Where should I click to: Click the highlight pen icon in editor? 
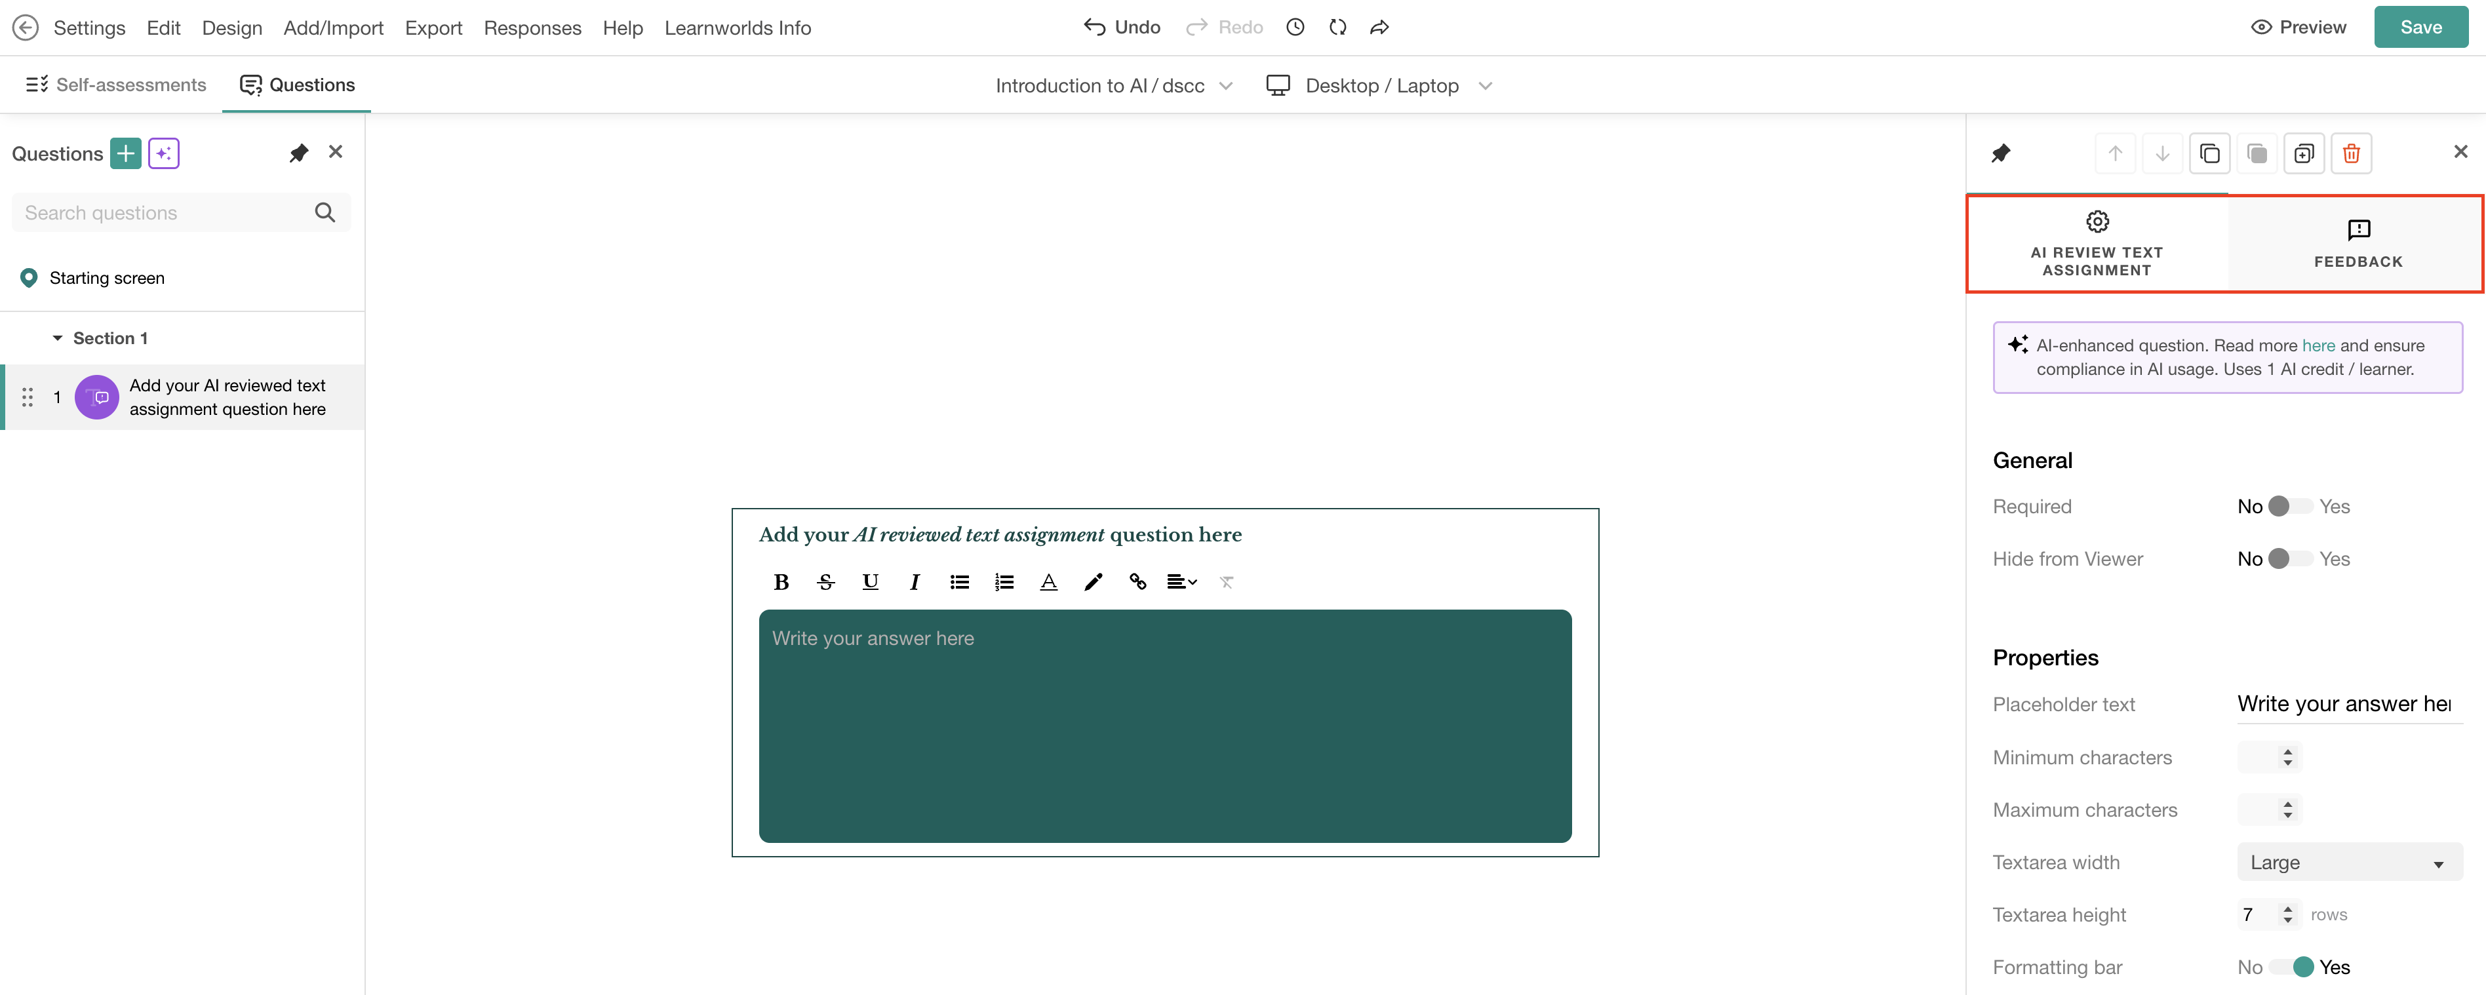point(1092,582)
